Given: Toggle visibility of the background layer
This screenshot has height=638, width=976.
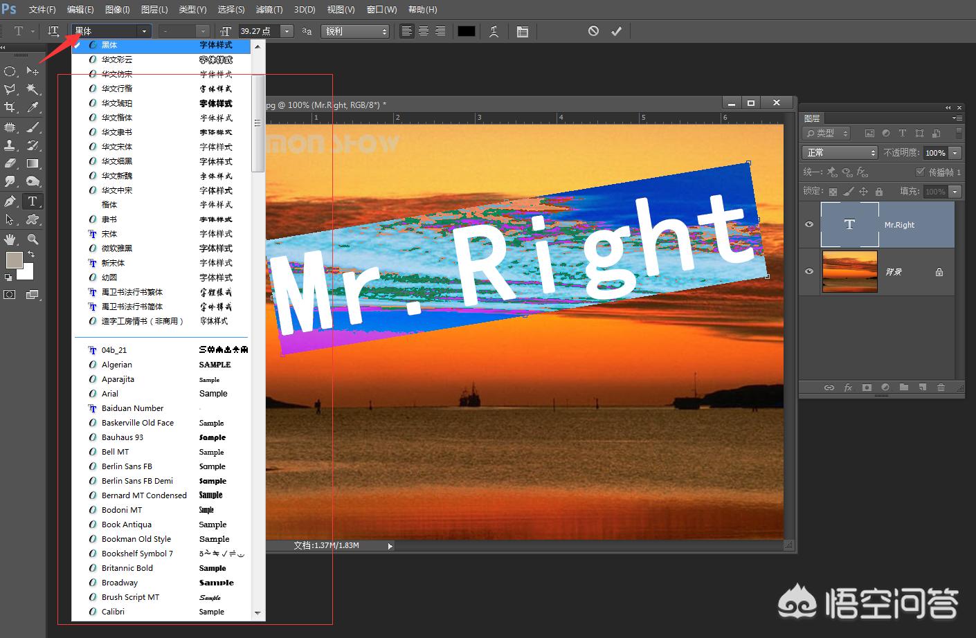Looking at the screenshot, I should [809, 271].
